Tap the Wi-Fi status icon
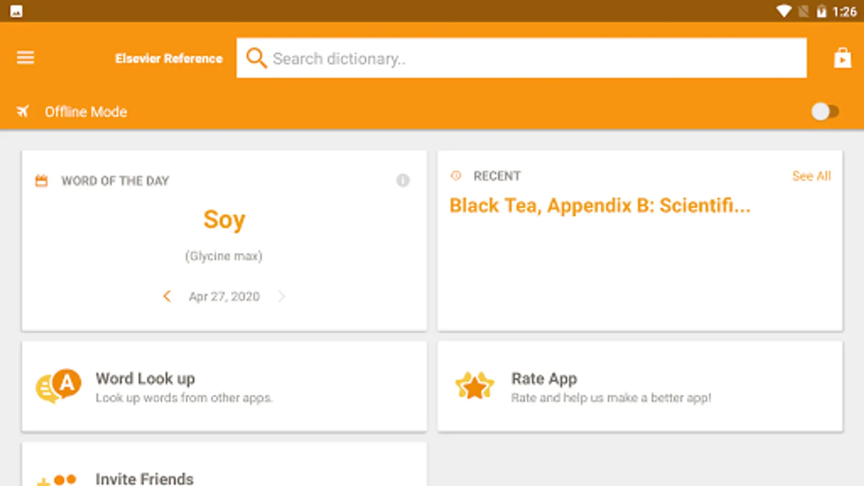864x486 pixels. coord(784,11)
